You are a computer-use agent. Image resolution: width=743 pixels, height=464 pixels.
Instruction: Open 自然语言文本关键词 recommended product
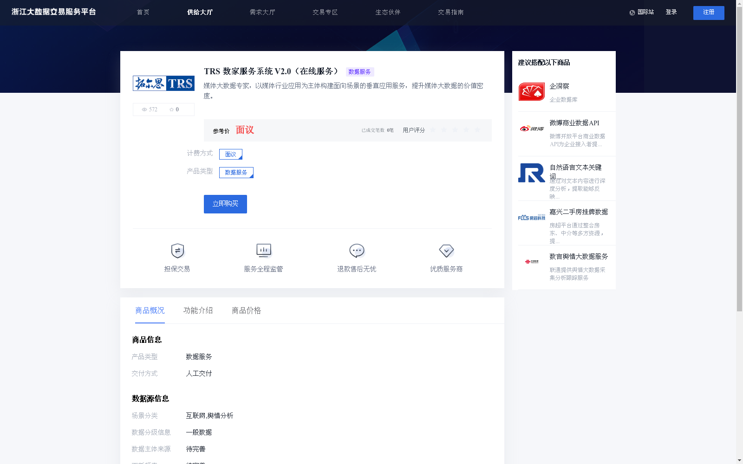(x=576, y=172)
